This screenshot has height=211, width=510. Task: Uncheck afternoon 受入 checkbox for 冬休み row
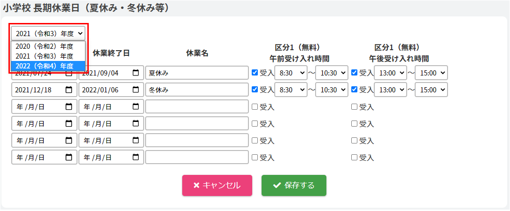point(355,90)
